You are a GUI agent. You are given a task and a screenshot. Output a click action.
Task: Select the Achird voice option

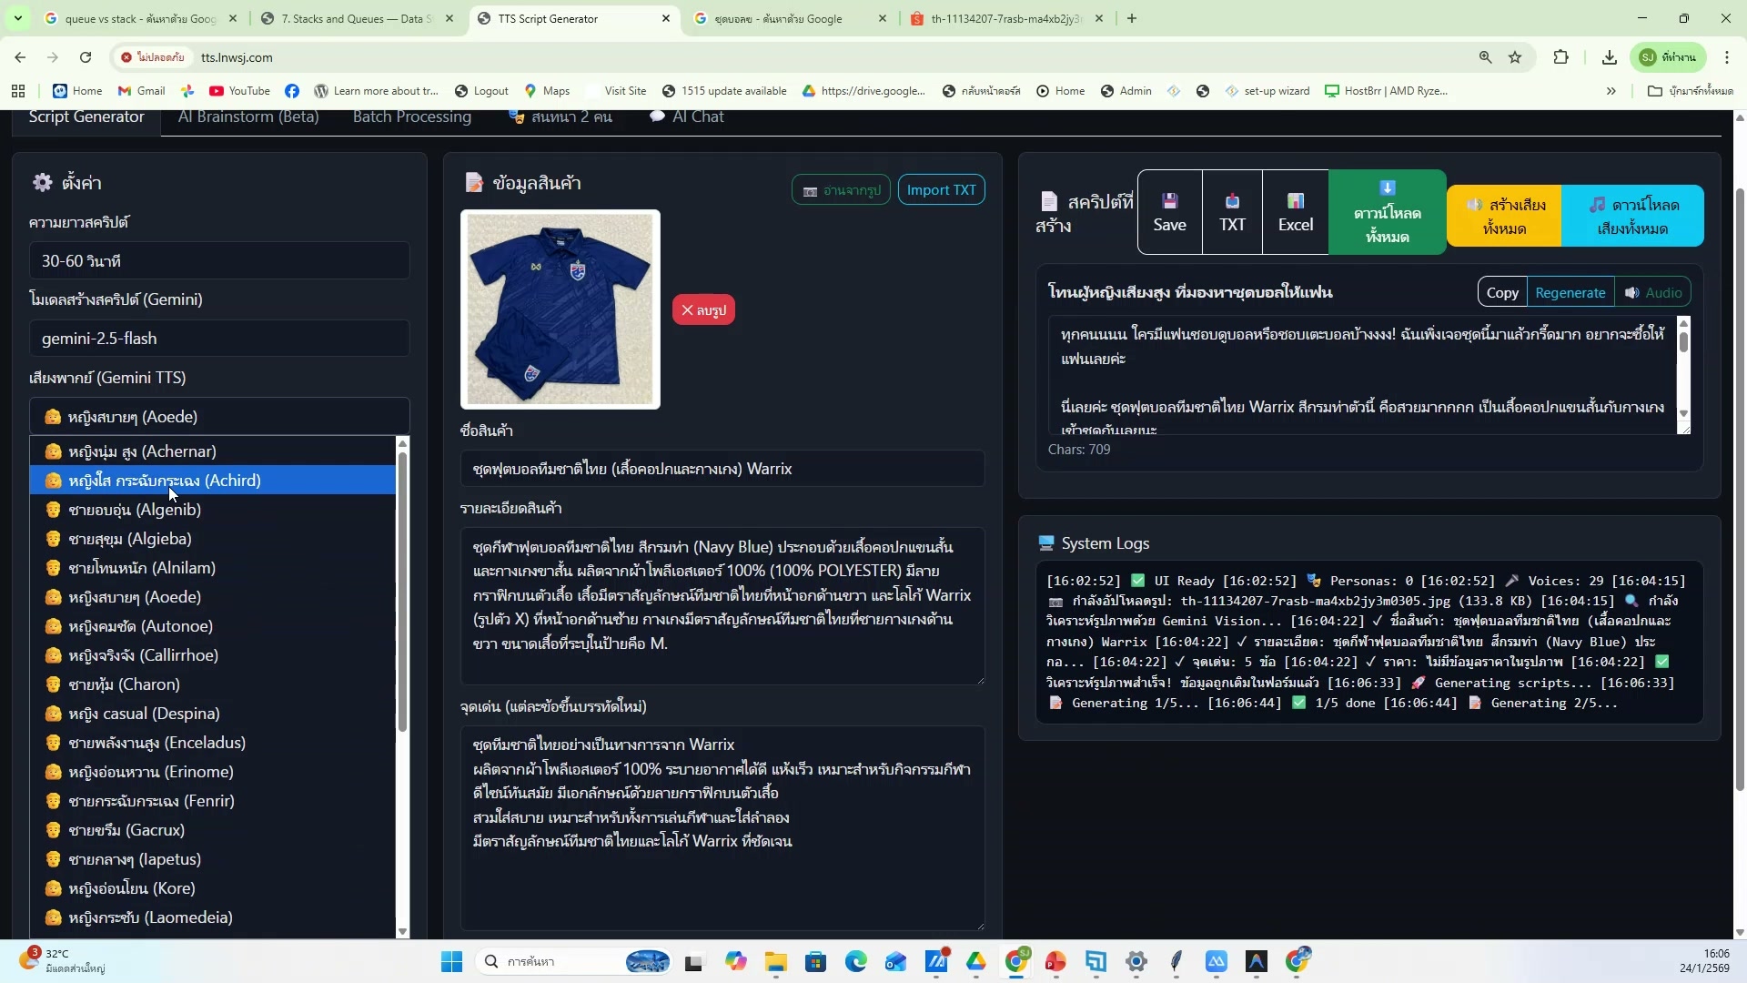click(164, 481)
